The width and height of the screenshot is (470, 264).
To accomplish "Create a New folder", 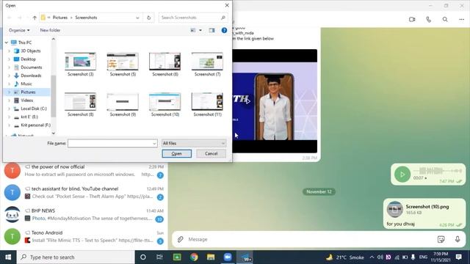I will (x=50, y=30).
